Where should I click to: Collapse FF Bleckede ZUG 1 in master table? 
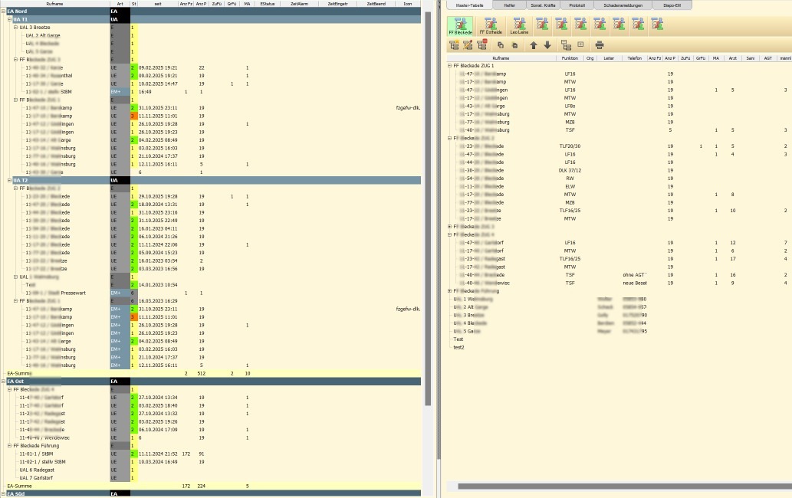tap(450, 66)
